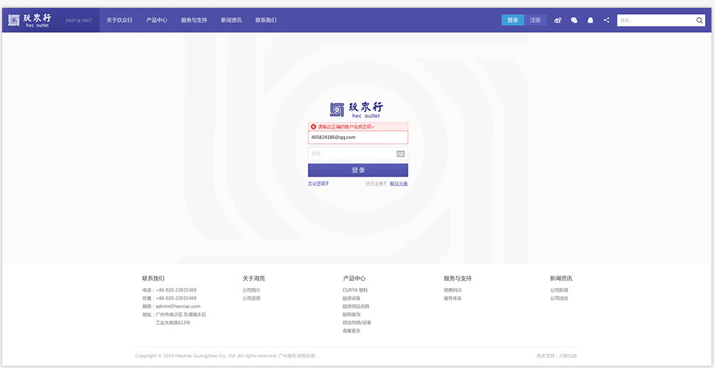Click 查看更多 in the footer

[352, 331]
